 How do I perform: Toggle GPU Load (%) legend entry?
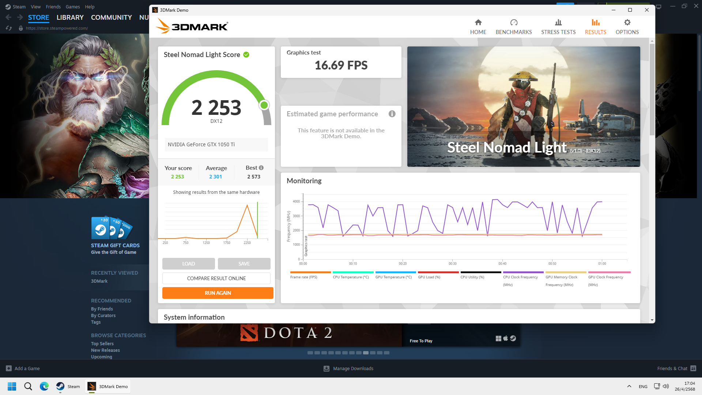pyautogui.click(x=438, y=275)
